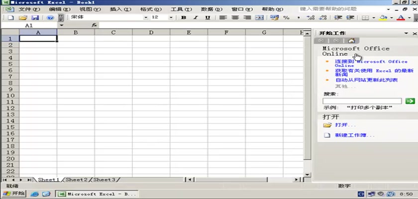Click the task pane Back arrow icon
Viewport: 418px width, 199px height.
point(321,41)
